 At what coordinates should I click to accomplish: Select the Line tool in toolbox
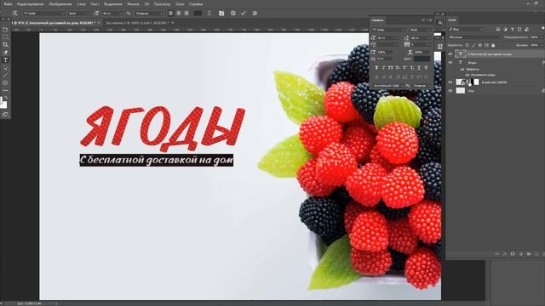[5, 76]
